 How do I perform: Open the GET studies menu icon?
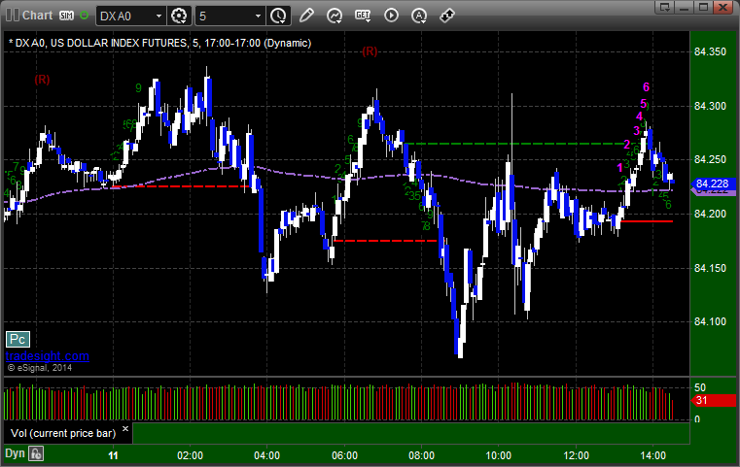point(363,16)
